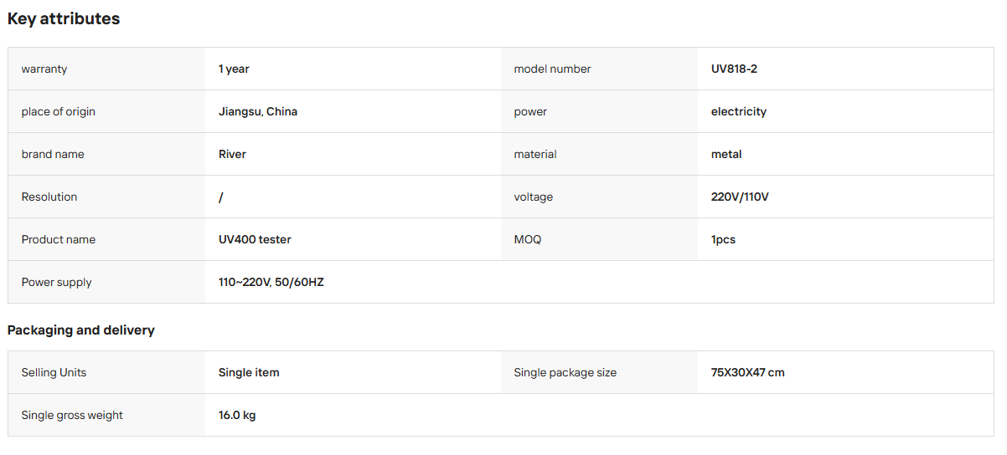Select the gross weight 16.0 kg value
Image resolution: width=1007 pixels, height=455 pixels.
(x=237, y=415)
